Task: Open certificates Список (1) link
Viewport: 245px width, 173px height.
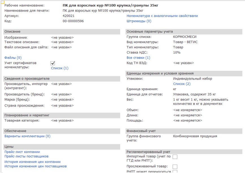Action: tap(60, 68)
